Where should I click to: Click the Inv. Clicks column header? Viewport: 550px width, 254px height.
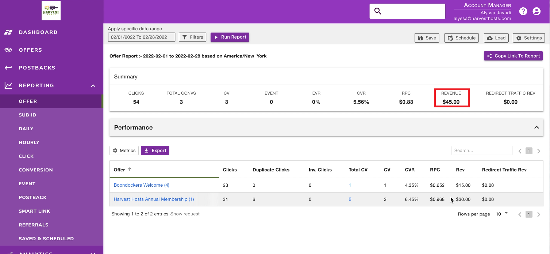click(x=320, y=170)
